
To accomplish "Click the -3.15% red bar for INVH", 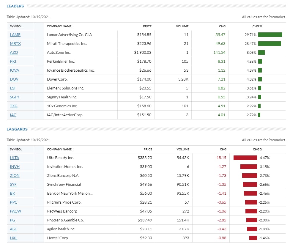I will coord(249,166).
